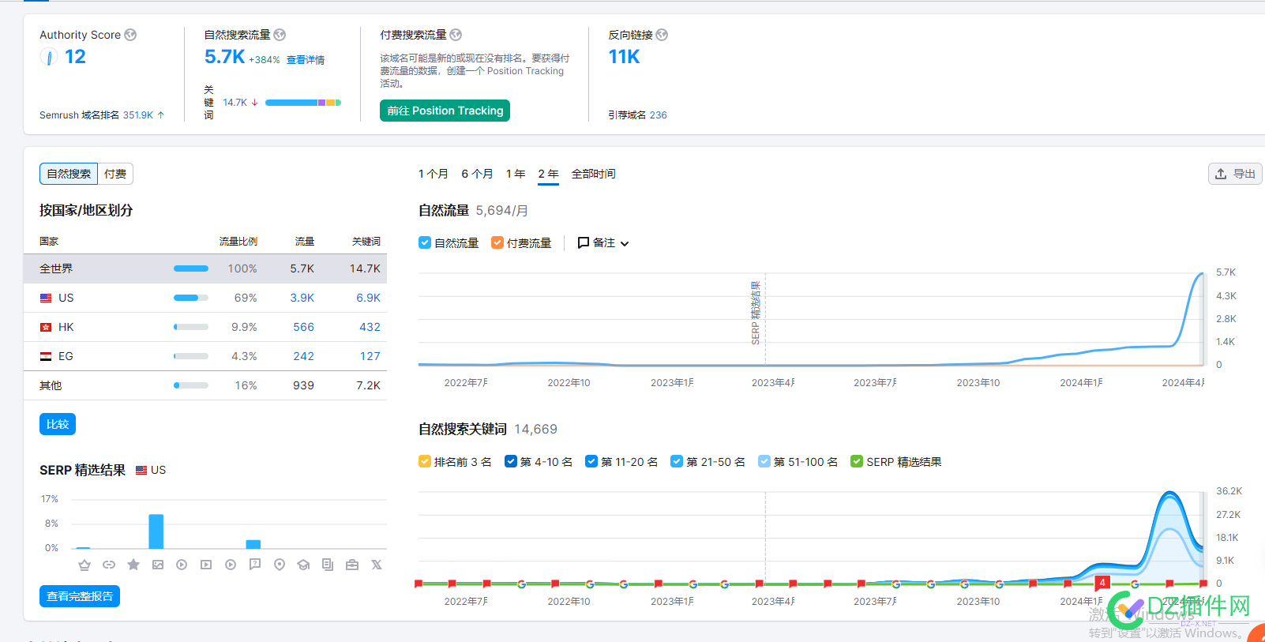This screenshot has width=1265, height=642.
Task: Switch to the 自然搜索 tab
Action: tap(69, 174)
